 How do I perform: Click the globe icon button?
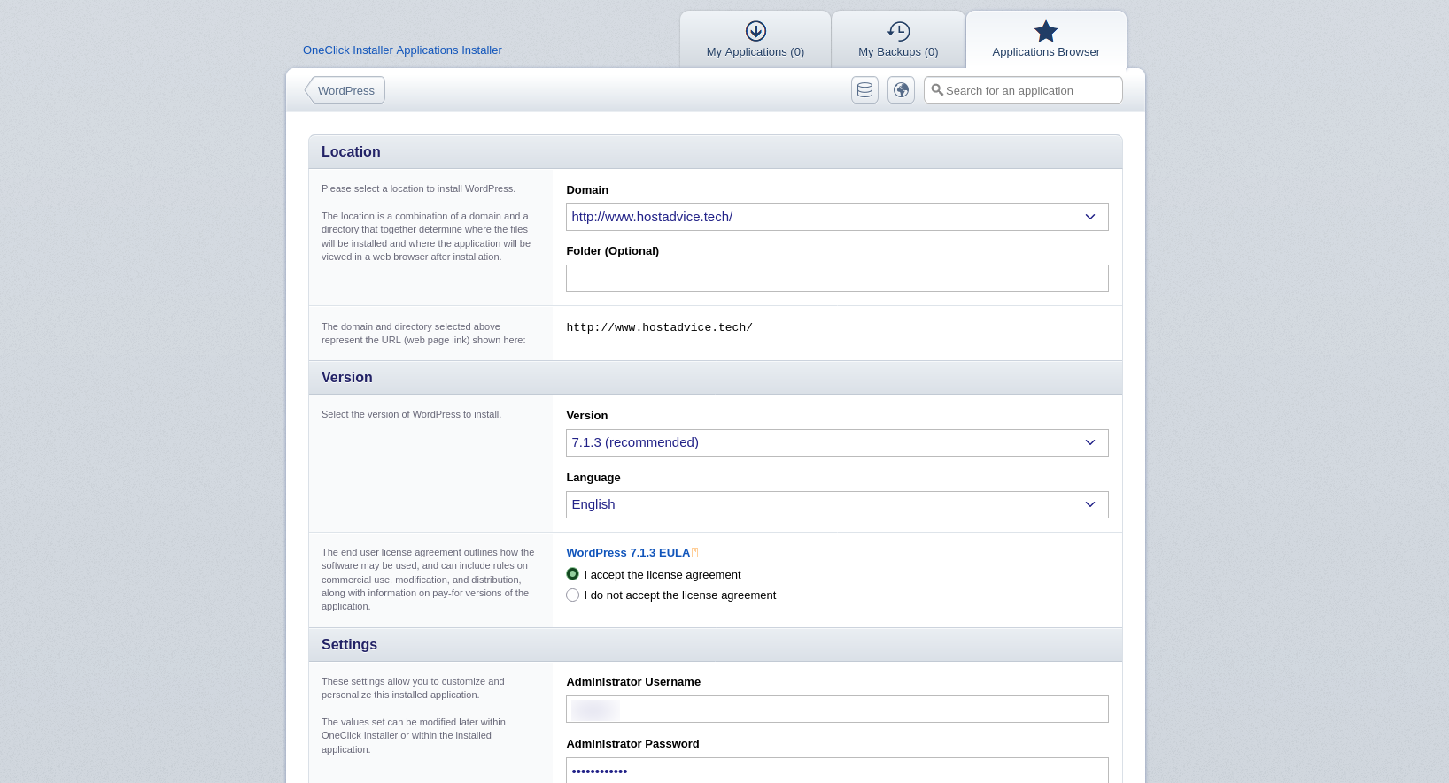click(901, 90)
